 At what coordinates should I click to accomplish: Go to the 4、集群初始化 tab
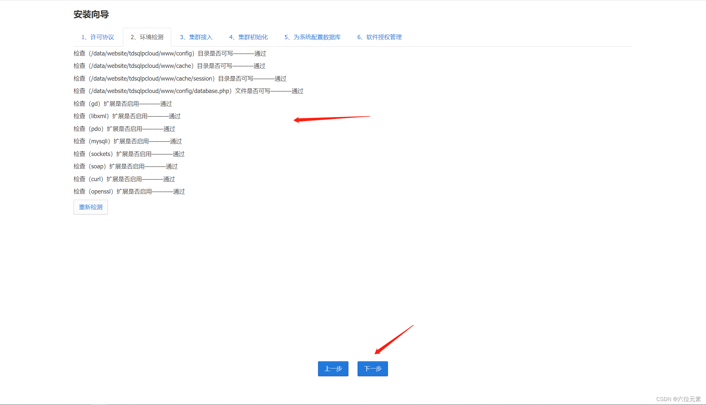(248, 37)
